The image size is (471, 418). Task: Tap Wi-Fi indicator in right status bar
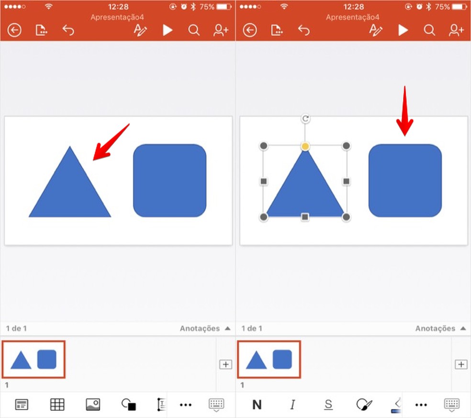(284, 6)
